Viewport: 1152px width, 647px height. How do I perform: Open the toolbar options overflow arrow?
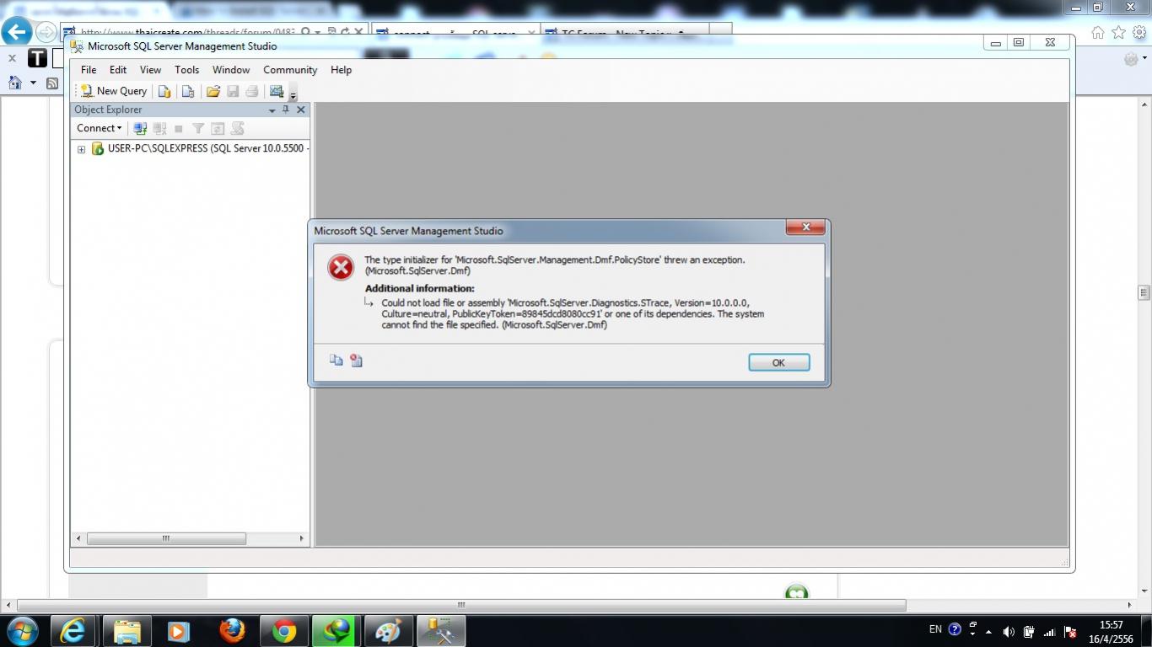(x=293, y=93)
